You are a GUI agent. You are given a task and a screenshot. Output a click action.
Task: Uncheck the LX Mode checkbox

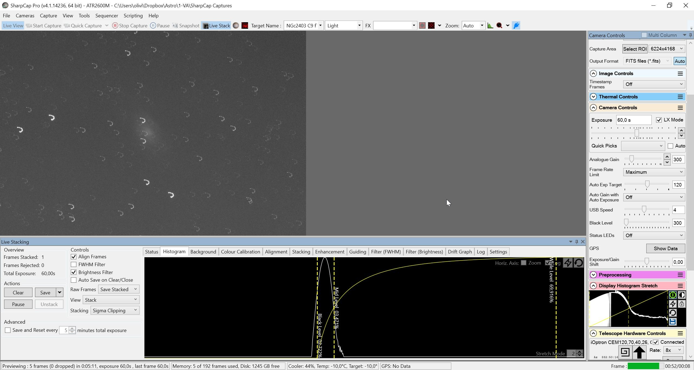click(659, 120)
